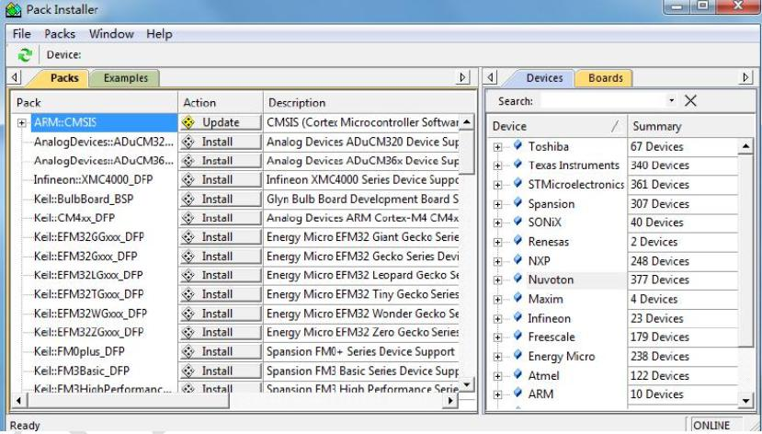Screen dimensions: 762x434
Task: Switch to the Boards tab
Action: point(605,78)
